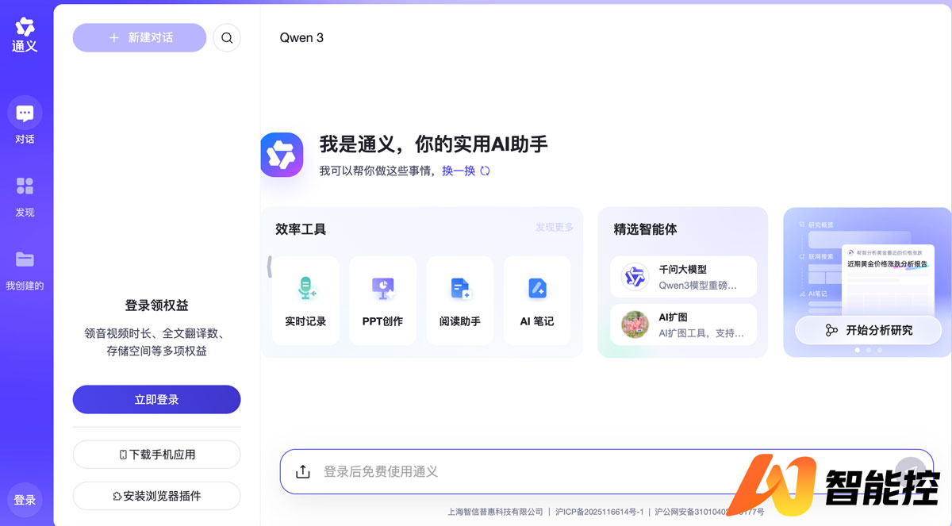The height and width of the screenshot is (526, 952).
Task: Click the Qwen 3 model title
Action: 301,37
